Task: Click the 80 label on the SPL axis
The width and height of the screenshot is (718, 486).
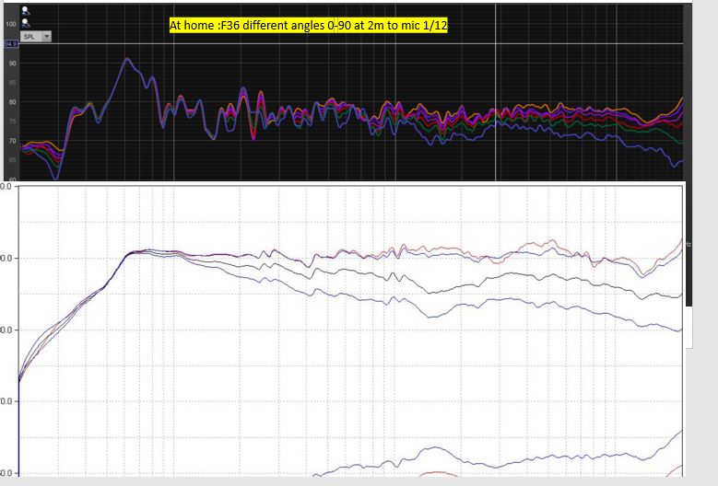Action: pyautogui.click(x=12, y=102)
